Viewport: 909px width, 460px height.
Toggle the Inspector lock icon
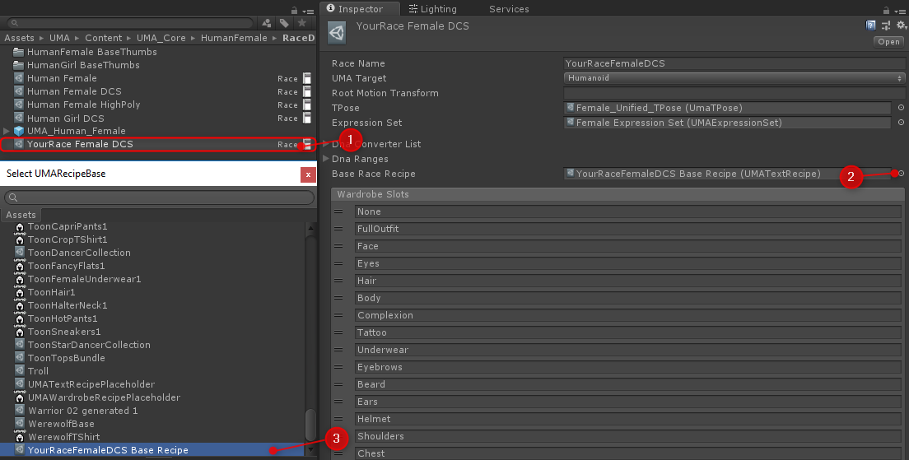click(888, 9)
